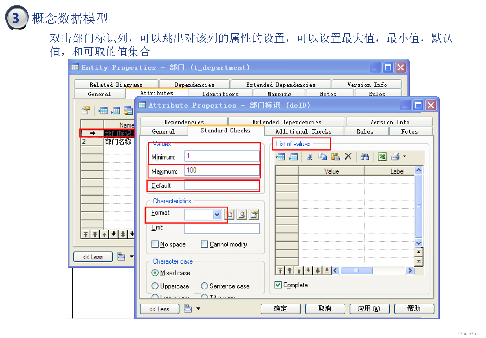Select the 部门名称 attribute row
The width and height of the screenshot is (486, 338).
108,142
